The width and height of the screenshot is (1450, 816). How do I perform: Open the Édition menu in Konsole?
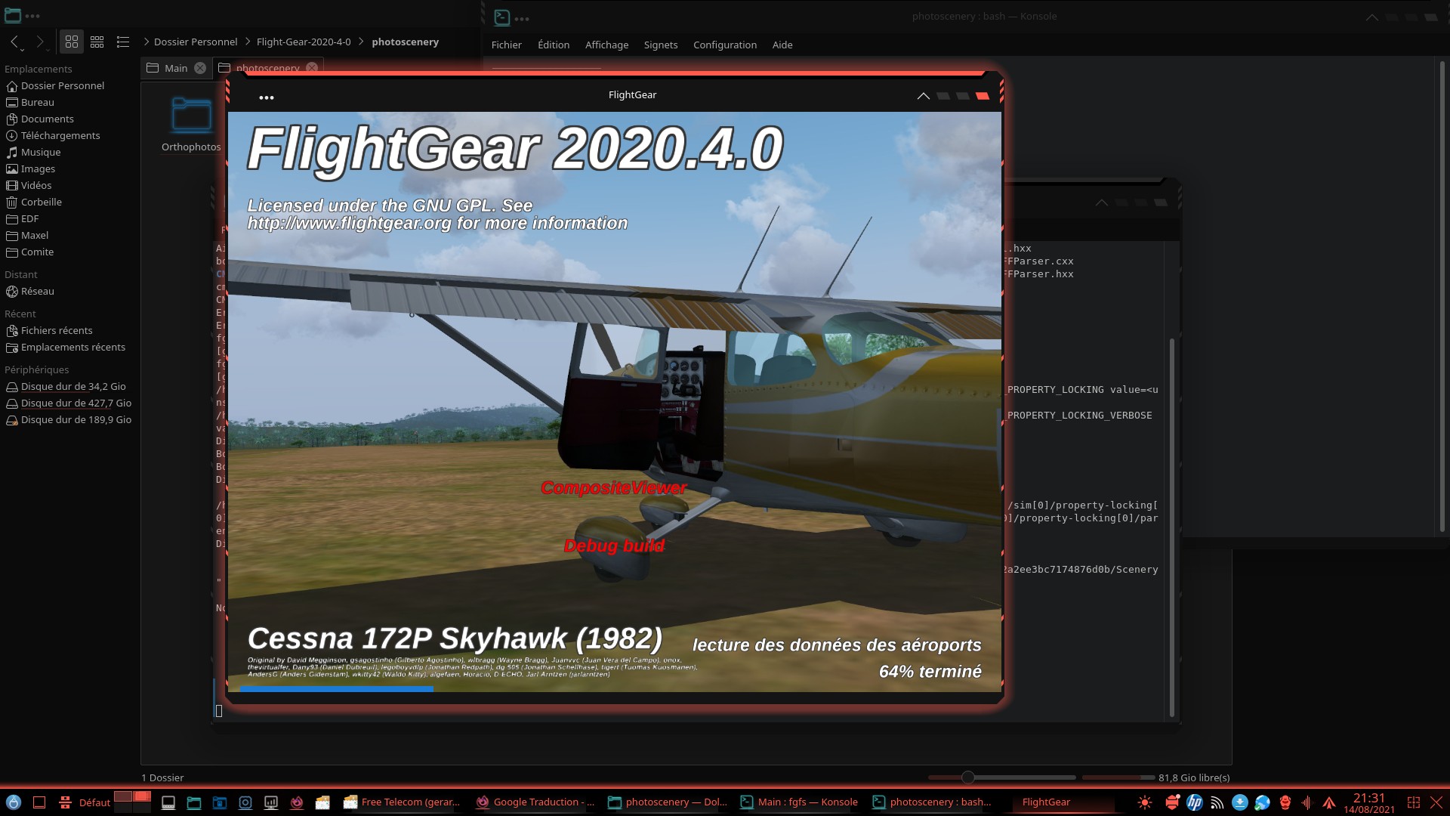(x=554, y=45)
